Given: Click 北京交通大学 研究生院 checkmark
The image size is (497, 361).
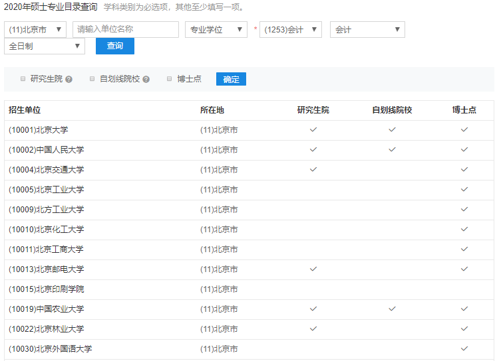Looking at the screenshot, I should (x=313, y=169).
